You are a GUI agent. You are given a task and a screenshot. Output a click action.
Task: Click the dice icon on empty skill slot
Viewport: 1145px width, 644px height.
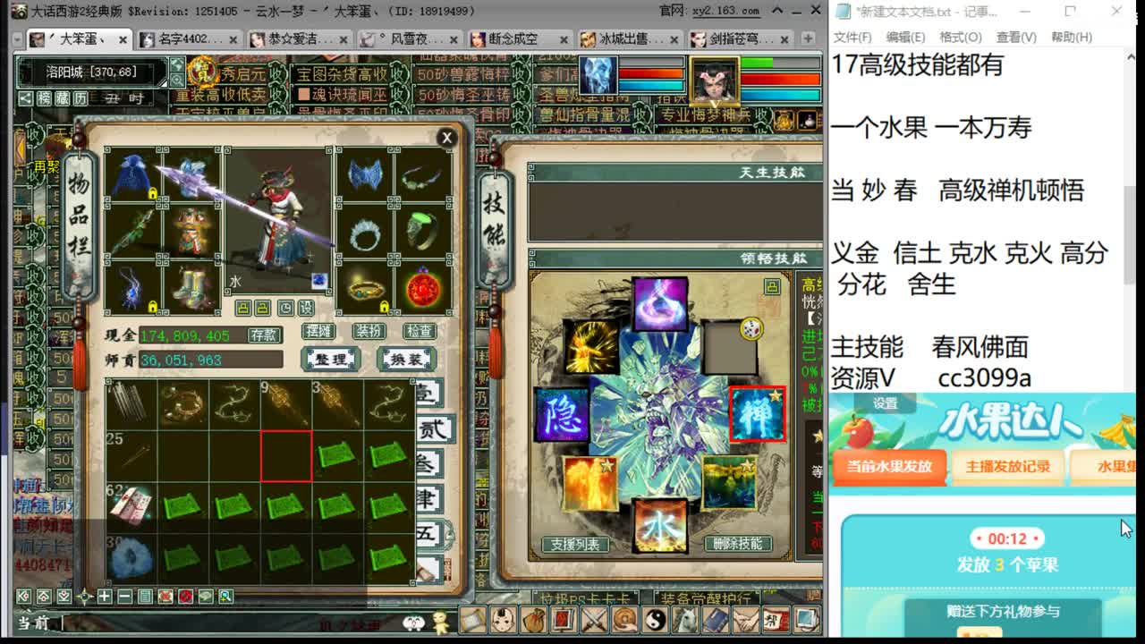(x=751, y=328)
